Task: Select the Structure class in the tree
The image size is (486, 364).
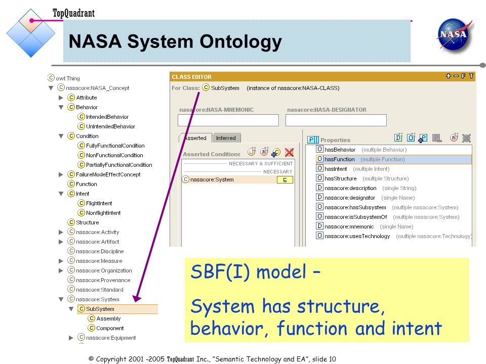Action: point(88,222)
